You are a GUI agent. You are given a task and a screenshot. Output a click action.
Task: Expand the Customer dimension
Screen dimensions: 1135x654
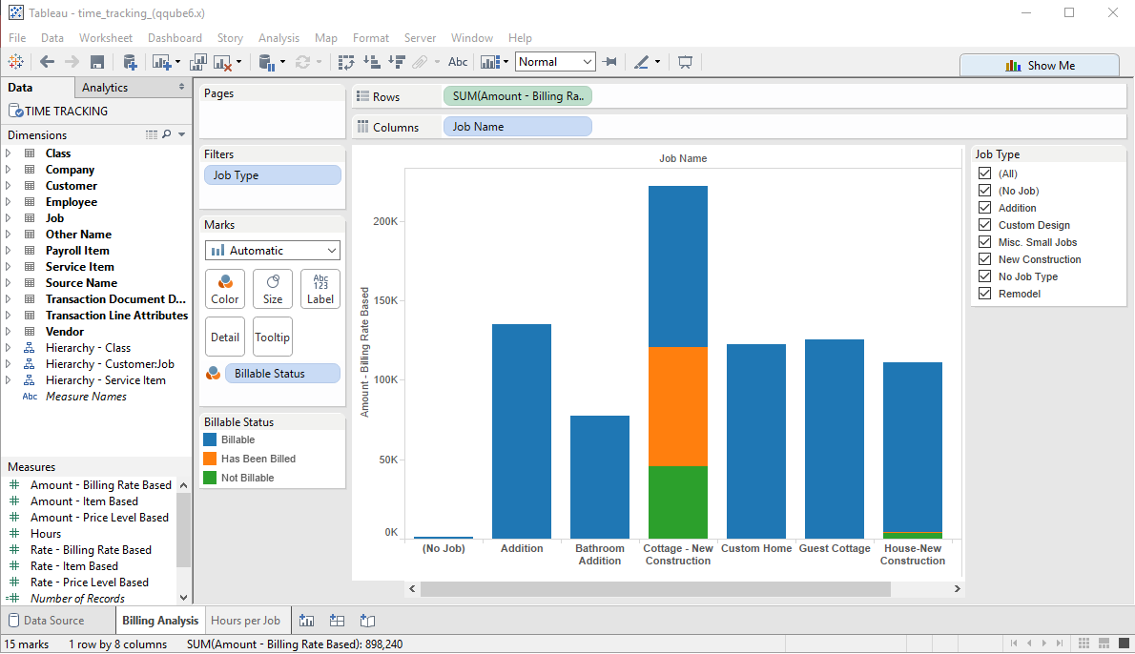pos(10,186)
